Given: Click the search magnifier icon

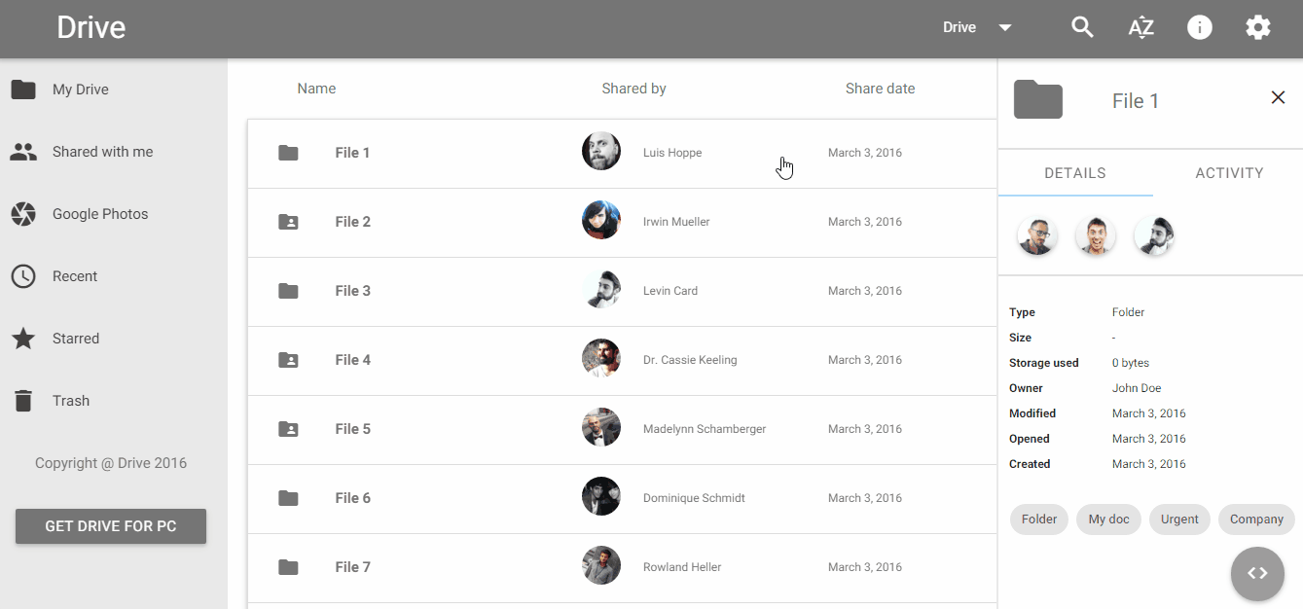Looking at the screenshot, I should point(1082,27).
